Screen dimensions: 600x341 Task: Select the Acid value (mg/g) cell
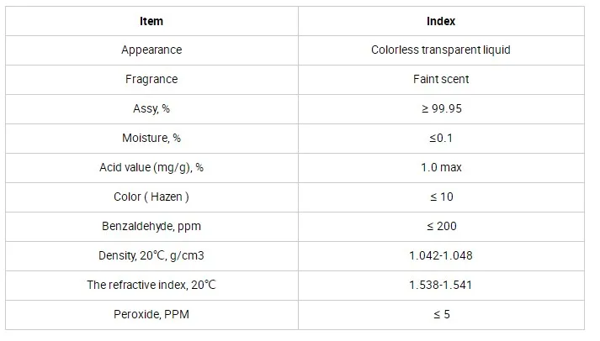coord(151,167)
